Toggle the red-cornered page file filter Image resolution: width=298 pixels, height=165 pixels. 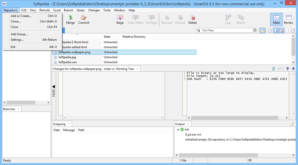coord(293,30)
